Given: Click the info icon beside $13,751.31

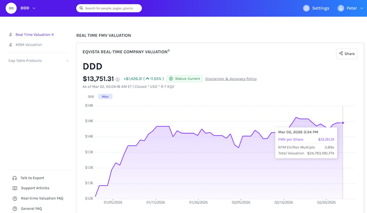Looking at the screenshot, I should [118, 79].
